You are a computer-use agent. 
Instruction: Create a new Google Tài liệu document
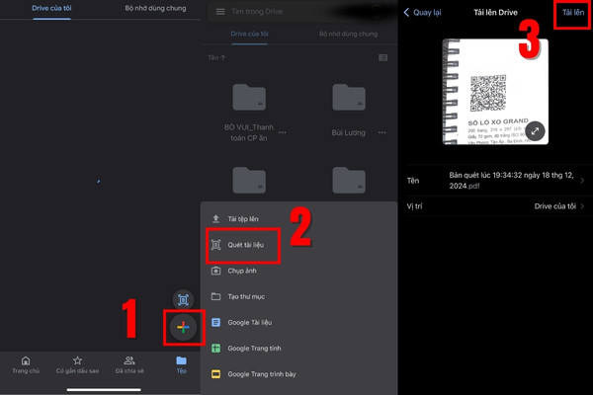298,323
